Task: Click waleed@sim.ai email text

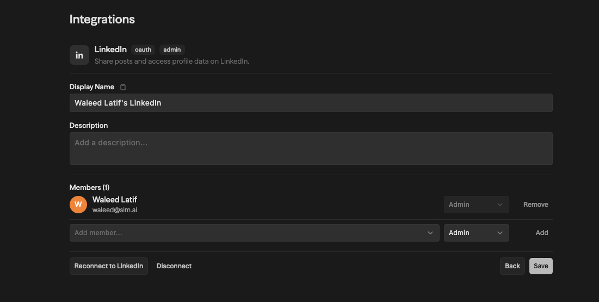Action: tap(115, 210)
